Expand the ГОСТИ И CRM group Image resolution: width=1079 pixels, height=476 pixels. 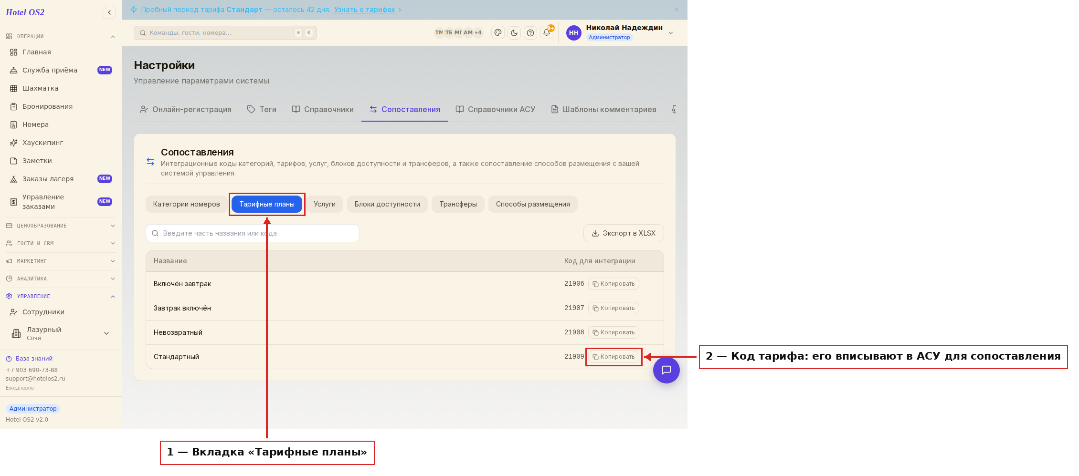(x=61, y=243)
